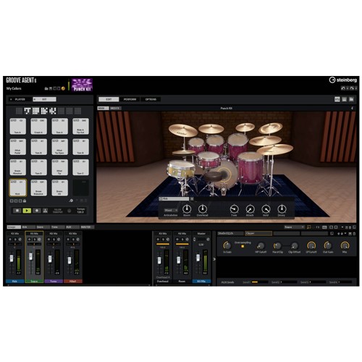Image resolution: width=362 pixels, height=362 pixels.
Task: Select the Studio EQ effect slot
Action: click(230, 233)
